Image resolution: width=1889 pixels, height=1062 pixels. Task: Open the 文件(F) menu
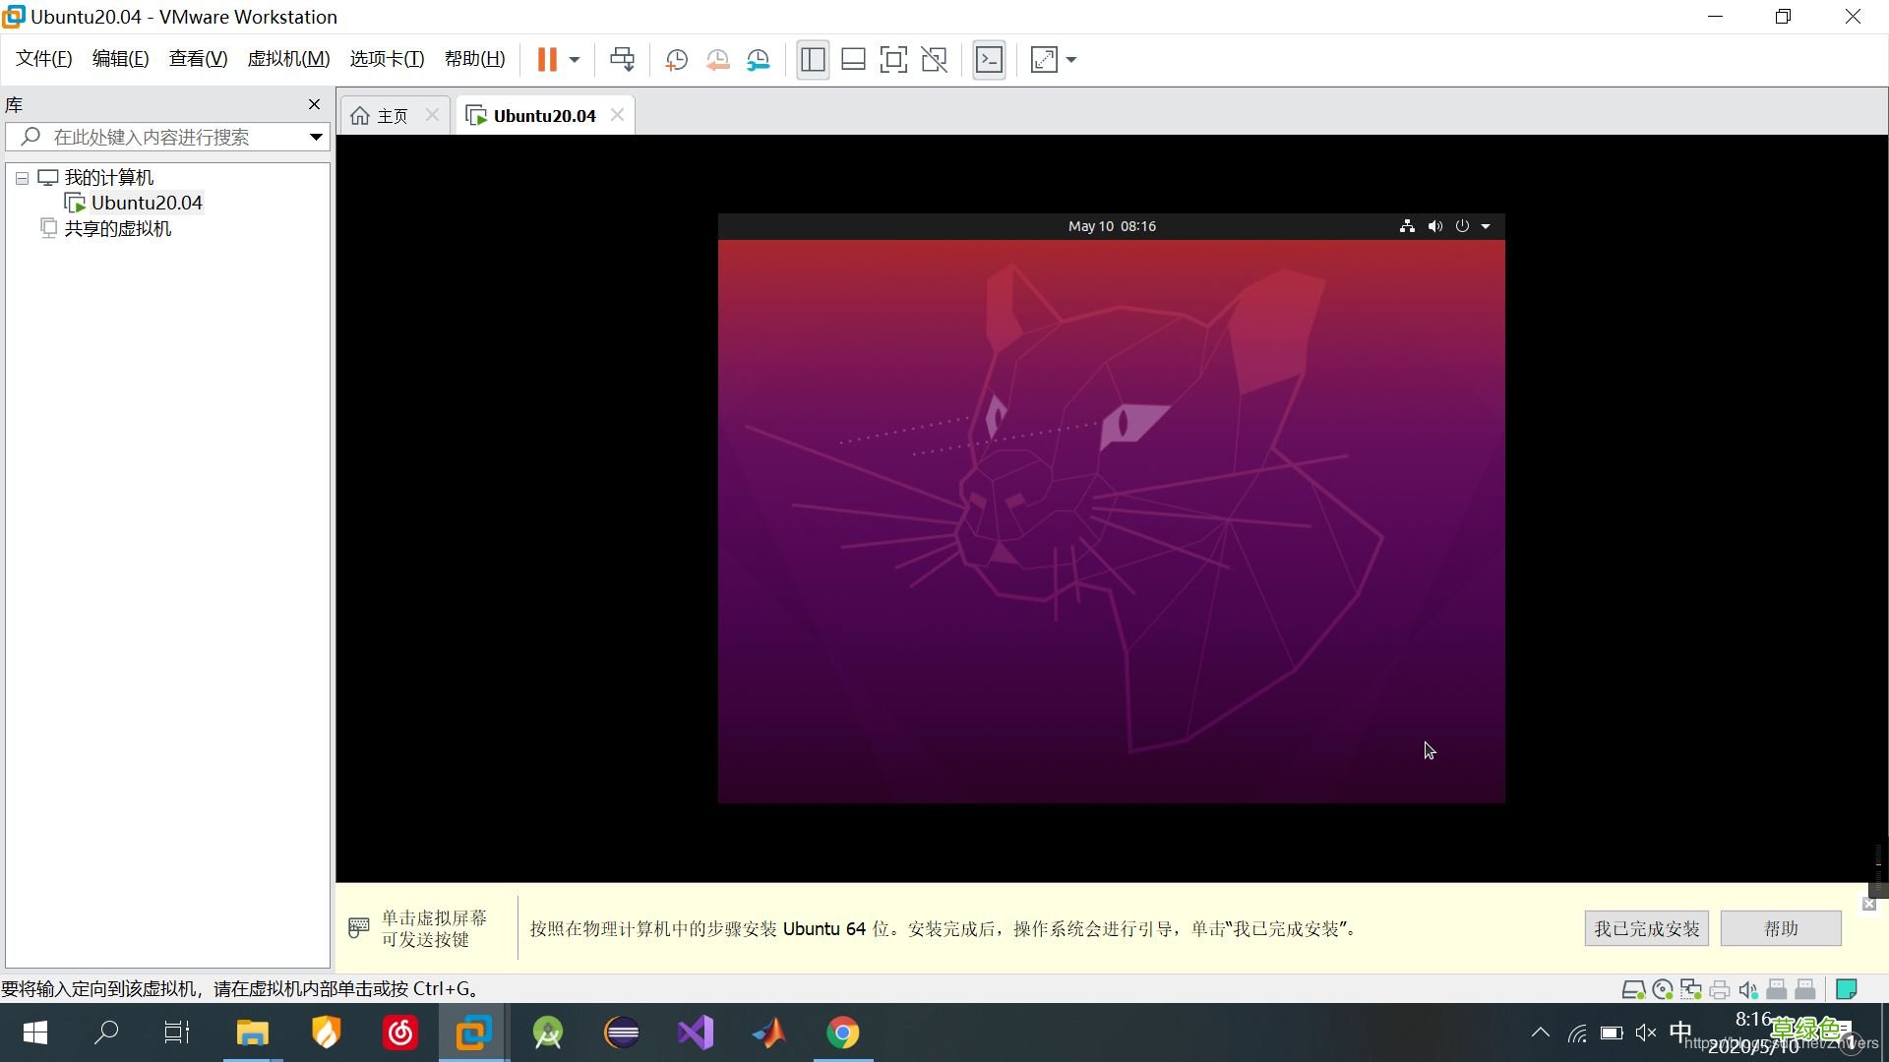[x=43, y=59]
